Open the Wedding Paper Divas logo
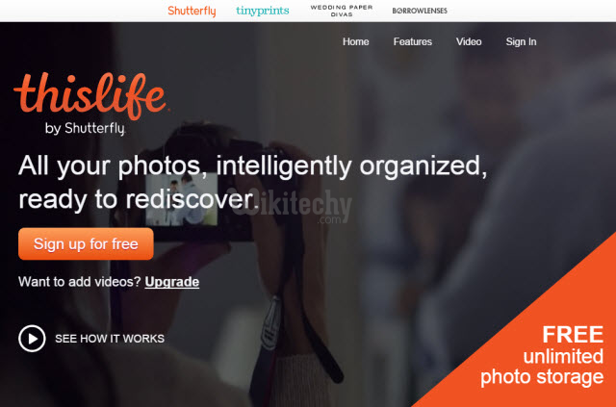 (342, 11)
